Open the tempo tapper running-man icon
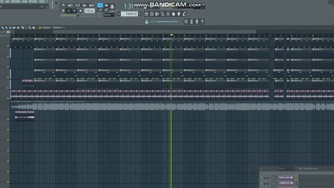334x188 pixels. pos(184,14)
